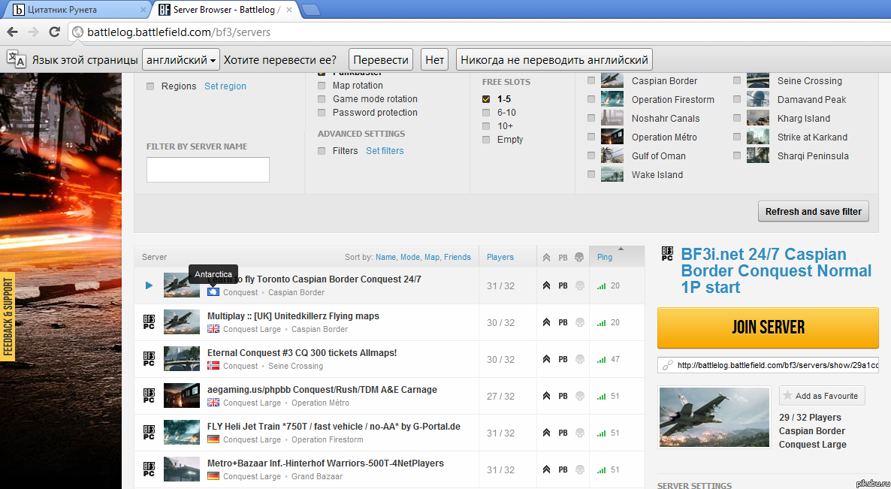
Task: Open a new browser tab
Action: tap(311, 10)
